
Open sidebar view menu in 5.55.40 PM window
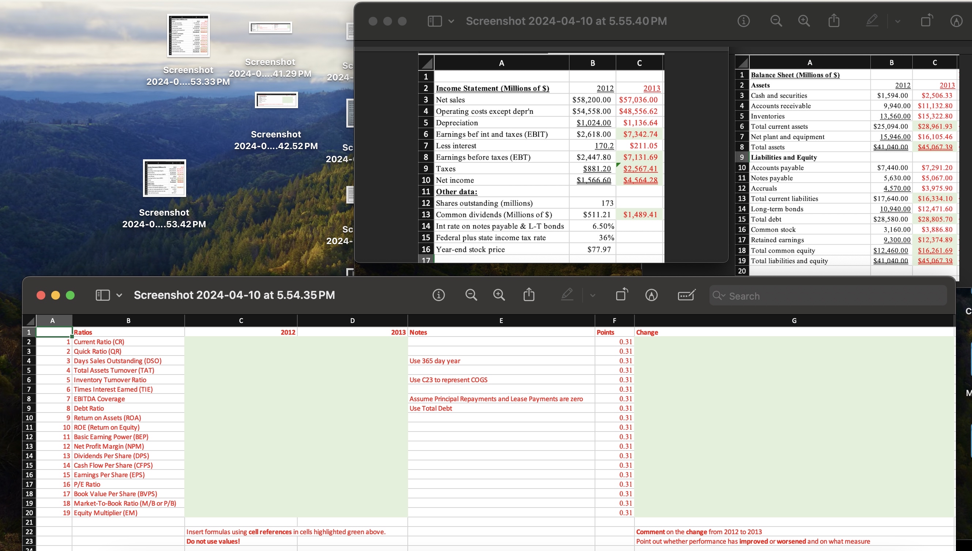click(451, 21)
